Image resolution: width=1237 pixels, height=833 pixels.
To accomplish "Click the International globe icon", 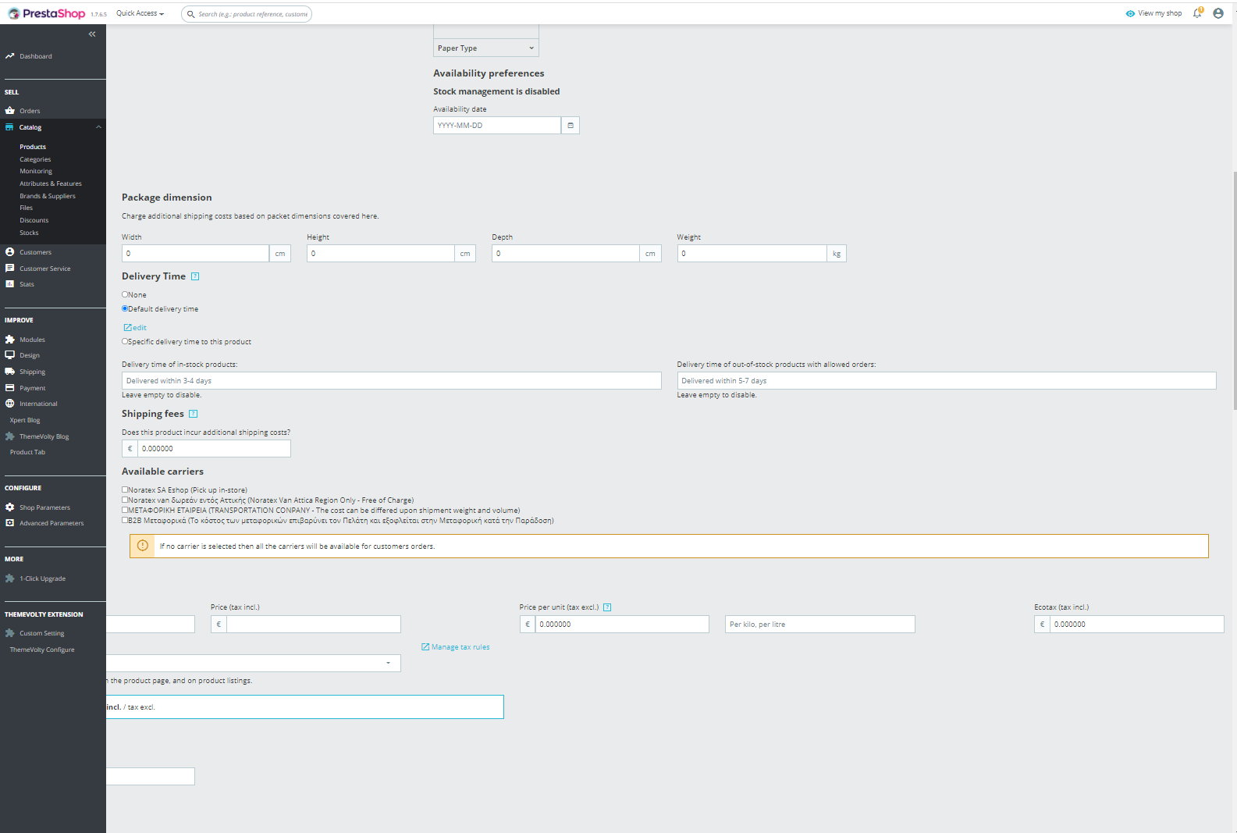I will click(x=10, y=404).
